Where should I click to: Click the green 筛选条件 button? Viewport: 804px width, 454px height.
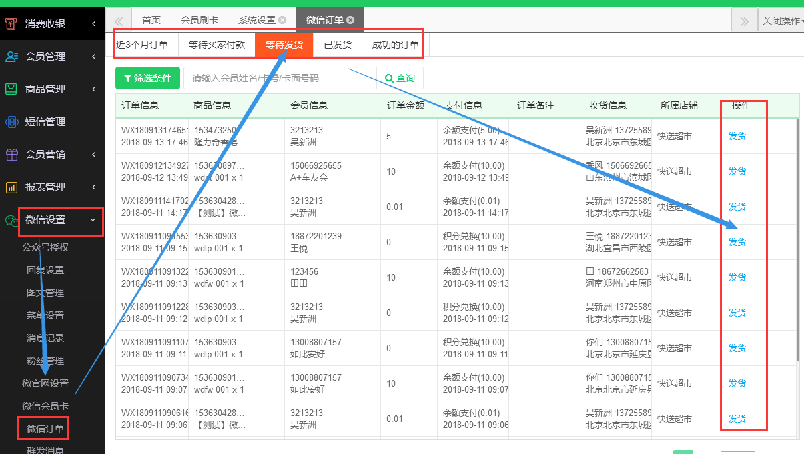coord(147,78)
